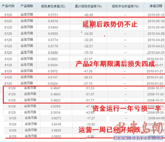Select the net value cell 0.9829
This screenshot has width=165, height=142.
coord(56,130)
